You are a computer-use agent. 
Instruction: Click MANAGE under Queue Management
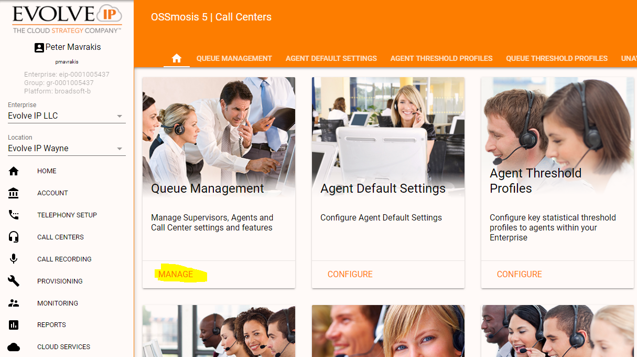pyautogui.click(x=176, y=275)
